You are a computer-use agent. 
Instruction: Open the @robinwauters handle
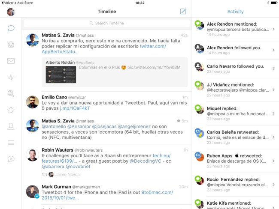[x=88, y=150]
